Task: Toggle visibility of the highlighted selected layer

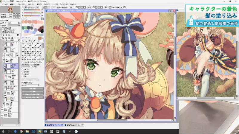Action: tap(5, 65)
